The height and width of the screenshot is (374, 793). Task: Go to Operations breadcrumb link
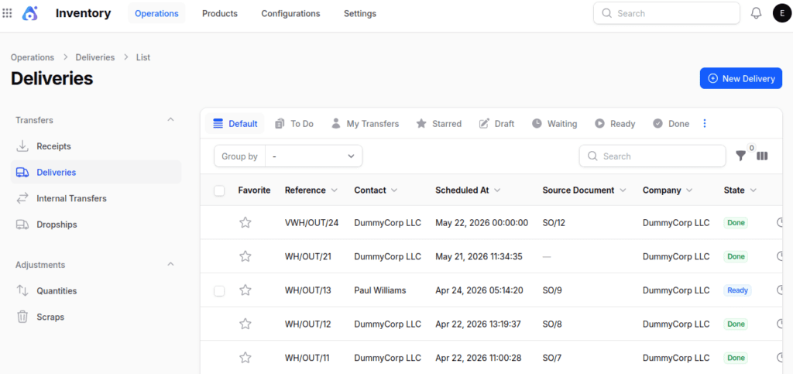33,57
